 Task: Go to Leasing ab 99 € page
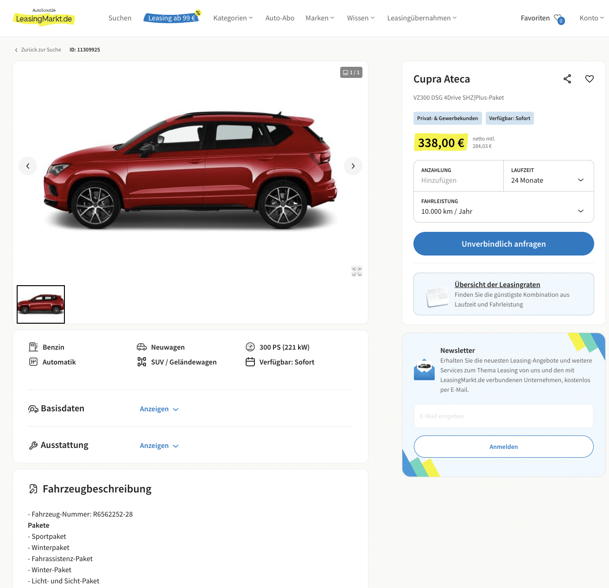[172, 18]
